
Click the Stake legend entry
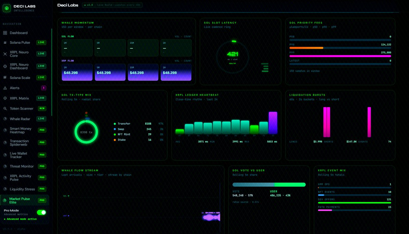coord(139,140)
